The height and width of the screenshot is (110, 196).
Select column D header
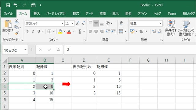tap(84, 61)
